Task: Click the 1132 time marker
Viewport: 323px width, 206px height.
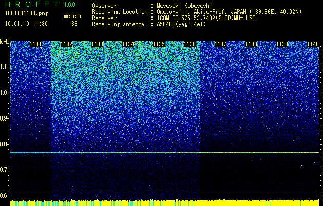Action: [x=67, y=44]
